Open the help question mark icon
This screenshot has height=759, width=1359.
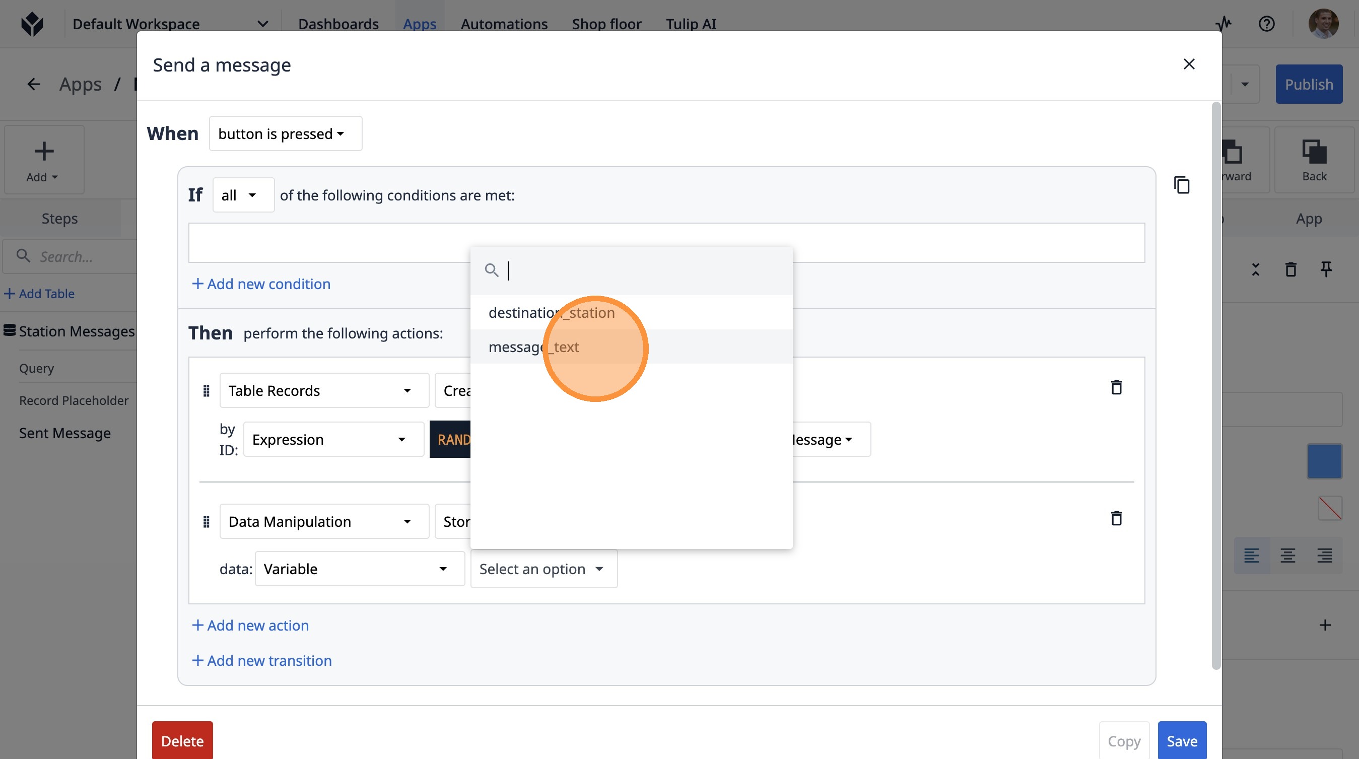pos(1266,24)
